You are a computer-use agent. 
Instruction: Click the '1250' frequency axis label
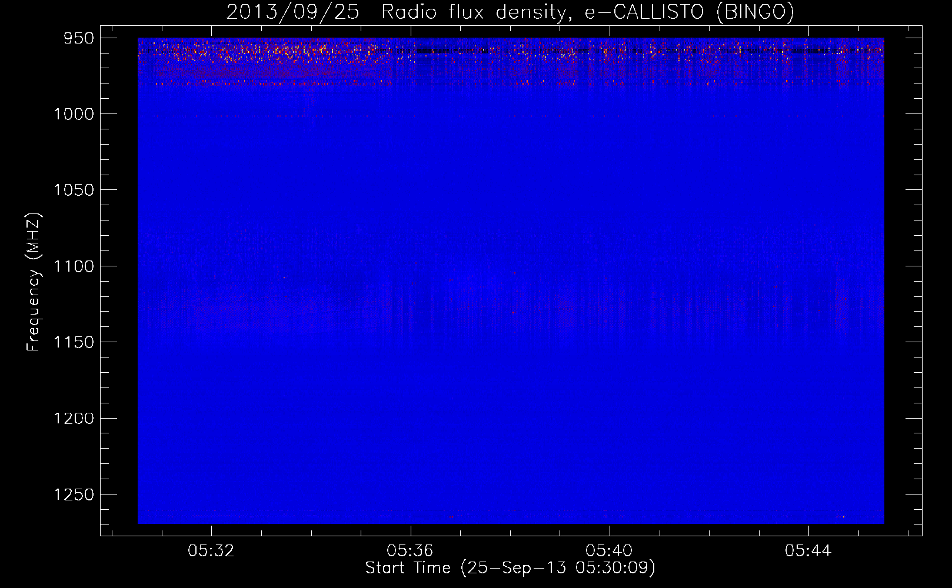point(74,495)
